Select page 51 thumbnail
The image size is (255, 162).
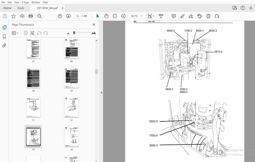[x=33, y=107]
